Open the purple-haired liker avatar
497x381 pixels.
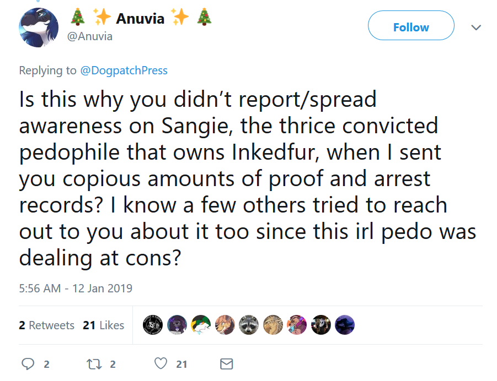pos(177,325)
